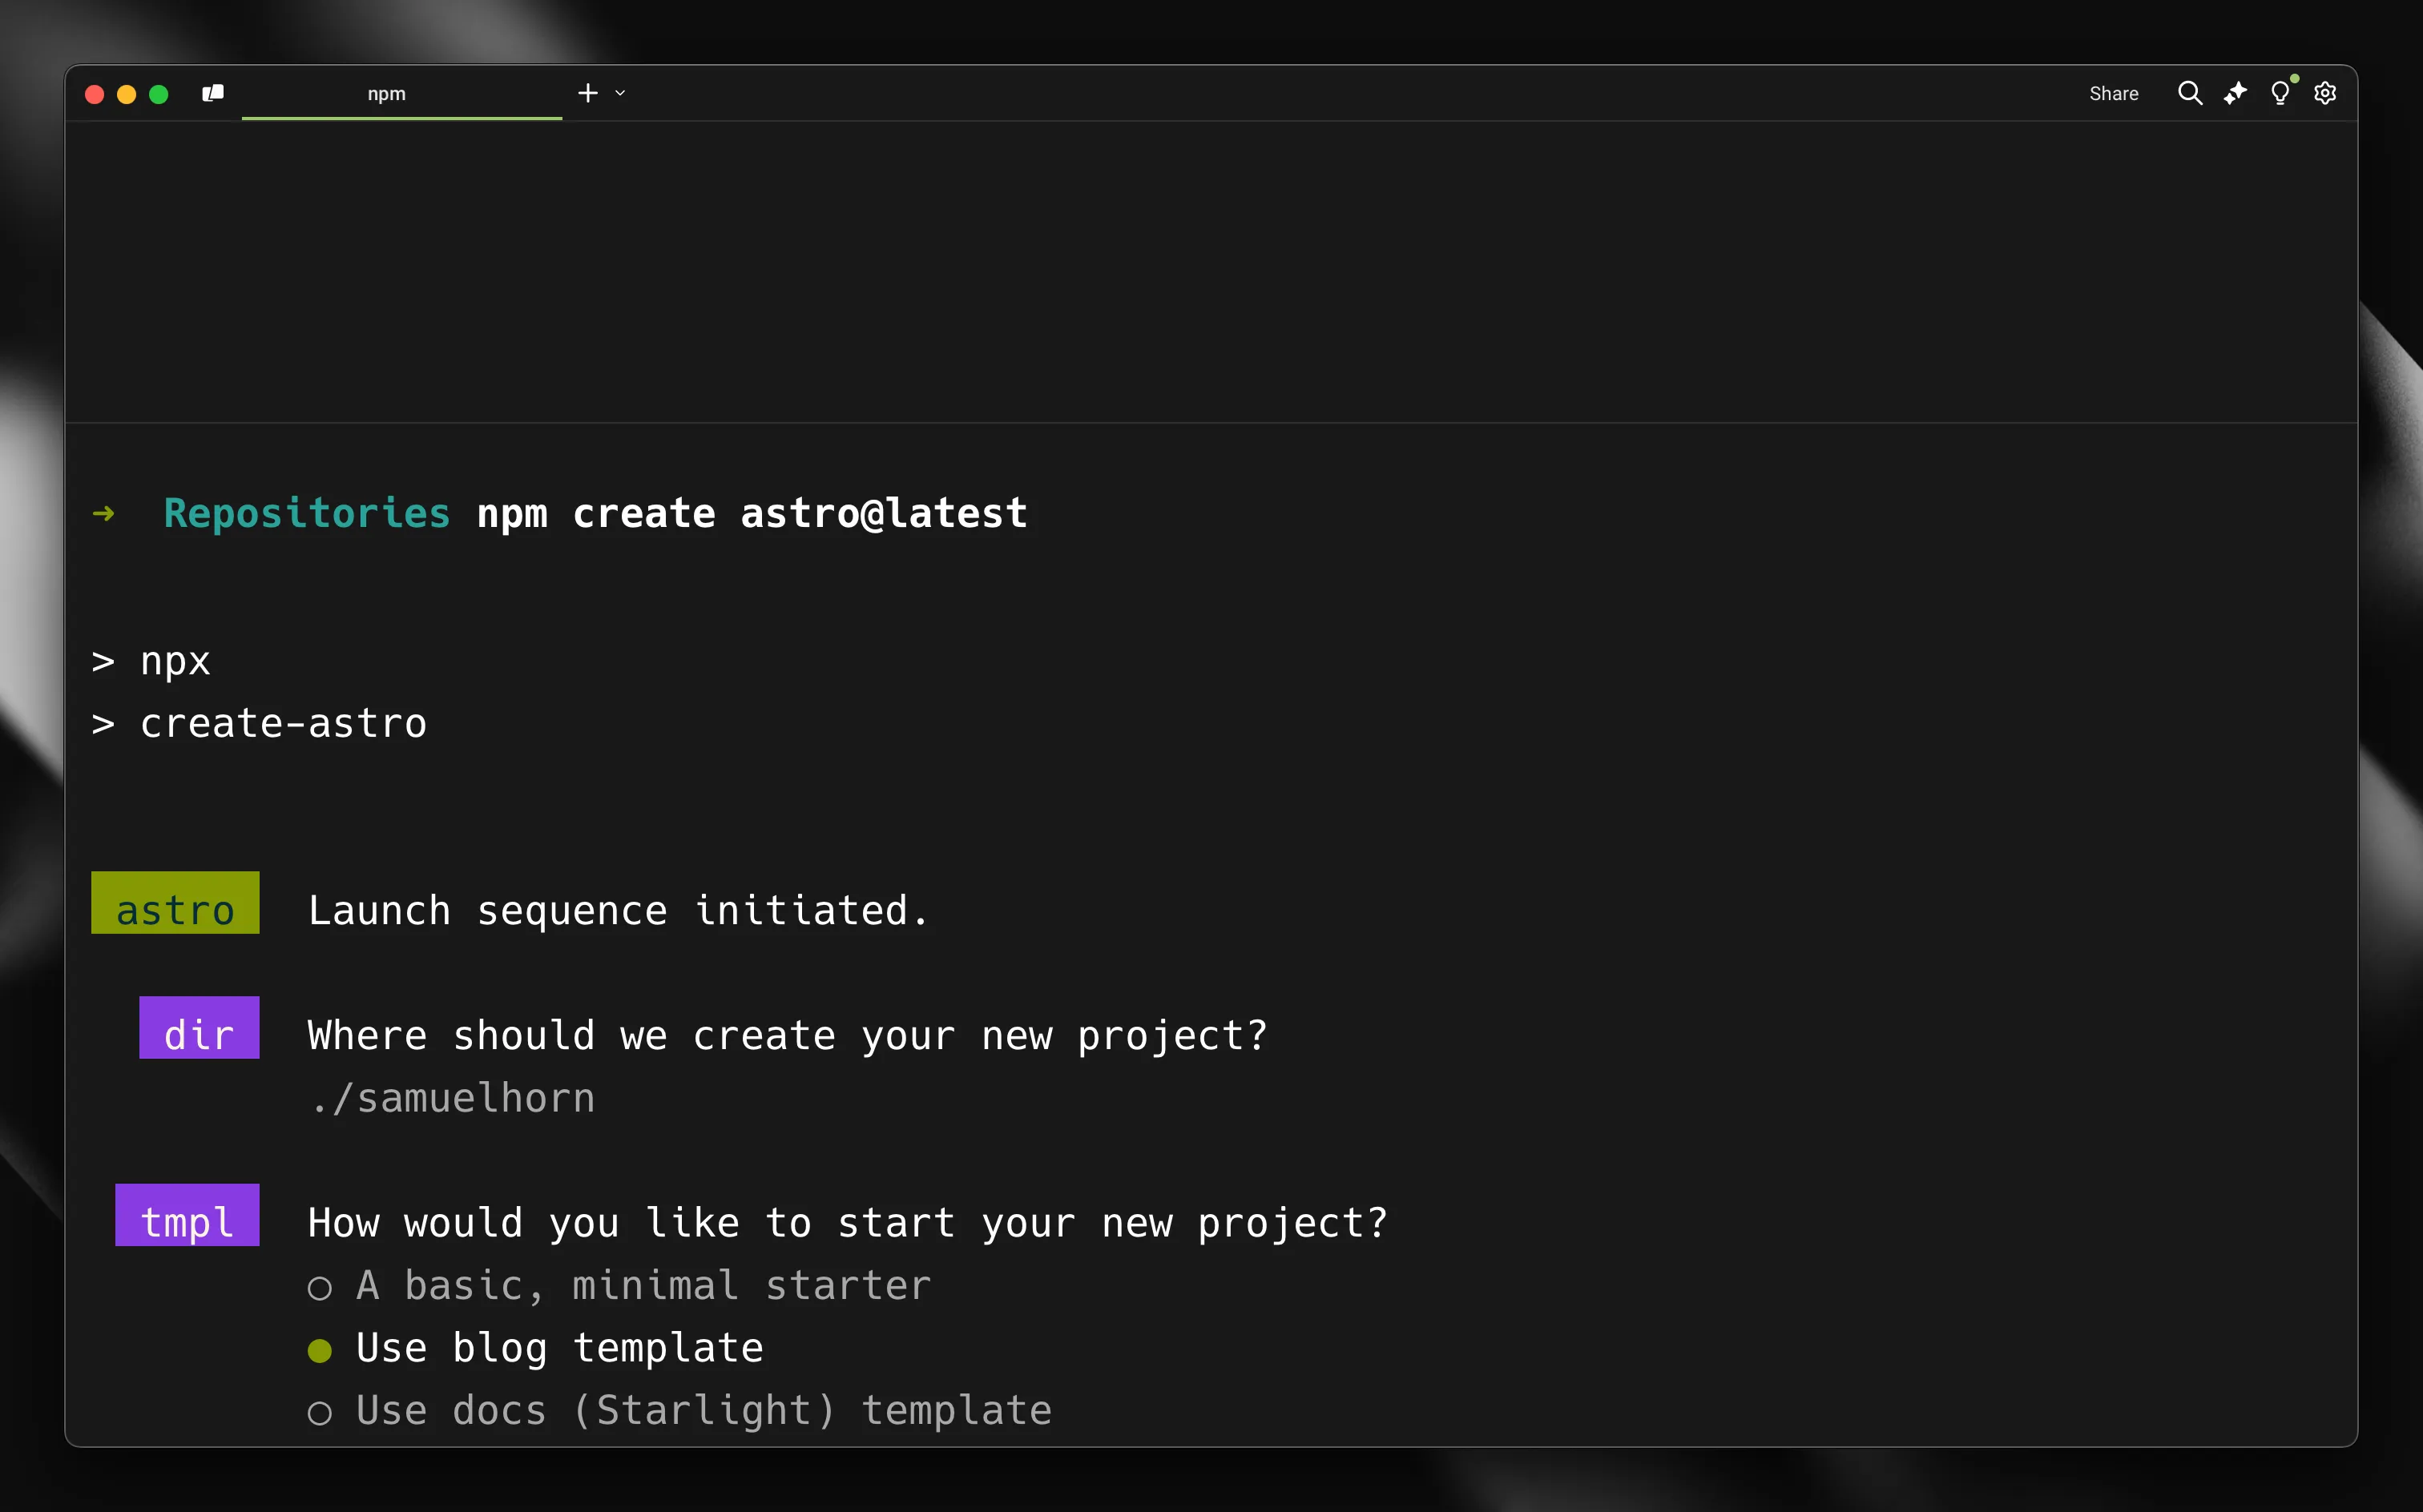Click the green fullscreen window button
Viewport: 2423px width, 1512px height.
(x=158, y=94)
